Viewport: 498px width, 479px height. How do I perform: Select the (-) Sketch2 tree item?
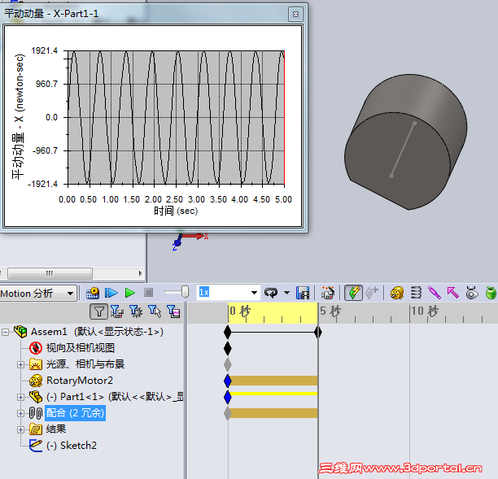72,446
